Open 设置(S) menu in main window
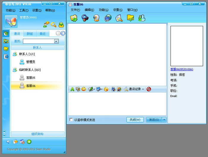The height and width of the screenshot is (157, 208). pyautogui.click(x=37, y=10)
